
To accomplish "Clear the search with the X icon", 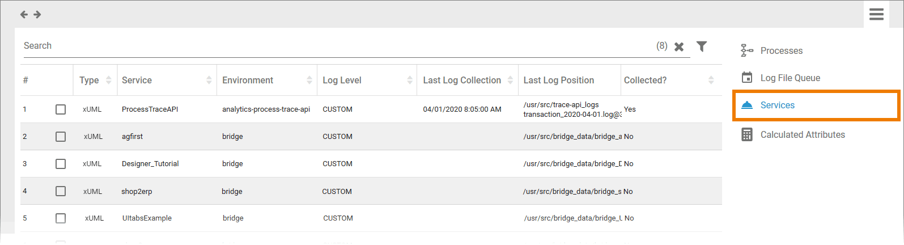I will pos(679,47).
